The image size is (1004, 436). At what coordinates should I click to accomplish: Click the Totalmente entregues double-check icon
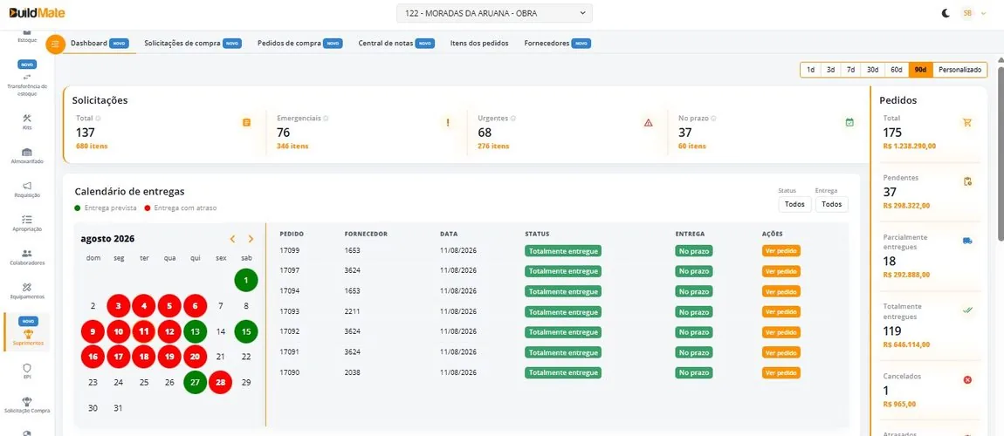[967, 310]
